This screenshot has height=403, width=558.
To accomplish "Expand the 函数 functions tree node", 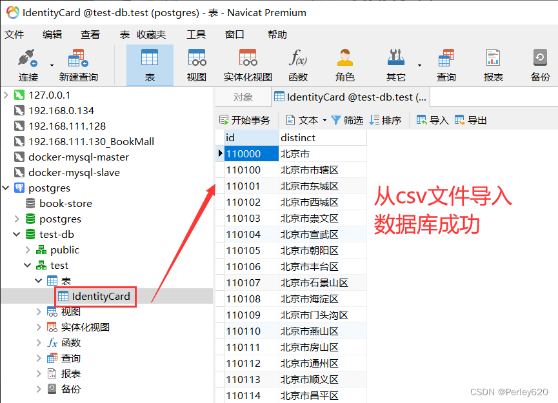I will pos(39,342).
